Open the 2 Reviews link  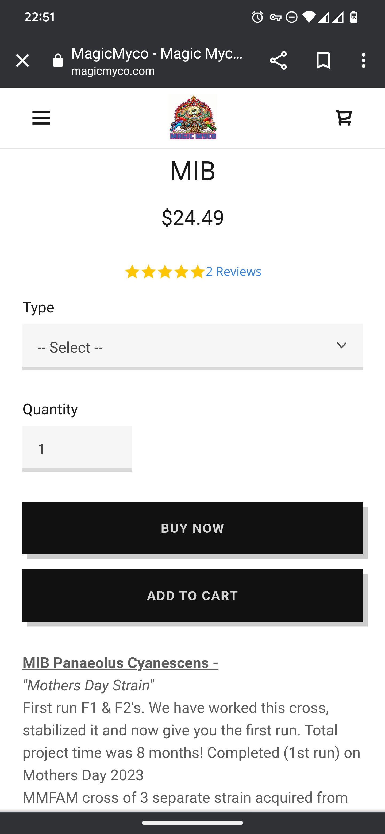[233, 271]
